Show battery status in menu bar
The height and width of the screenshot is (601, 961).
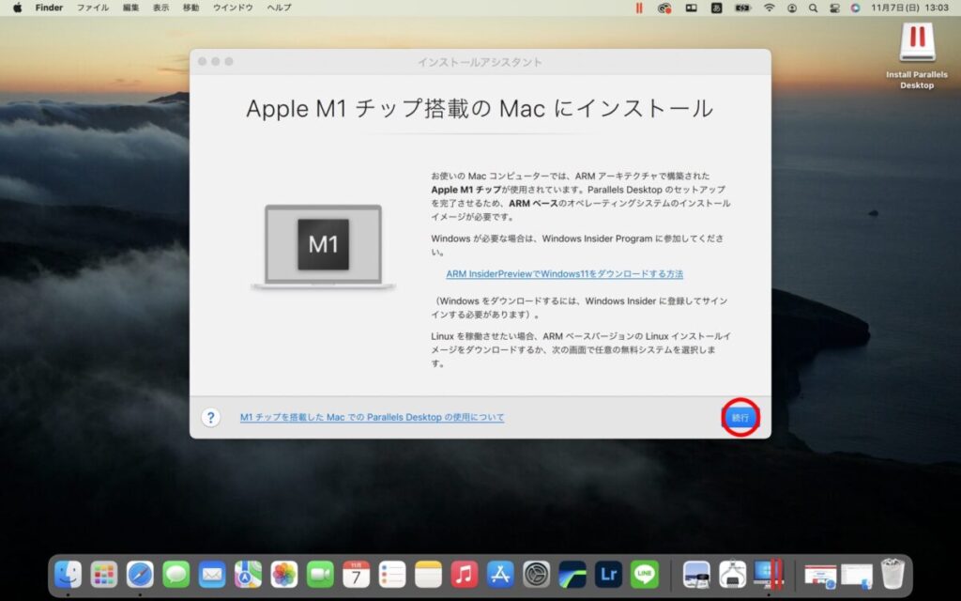click(x=743, y=8)
